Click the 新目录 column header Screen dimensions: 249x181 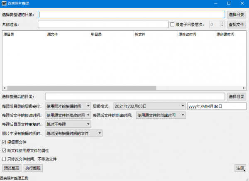pyautogui.click(x=112, y=34)
